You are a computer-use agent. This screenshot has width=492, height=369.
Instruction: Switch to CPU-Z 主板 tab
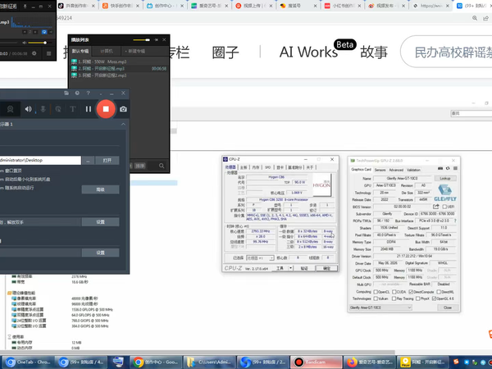244,167
